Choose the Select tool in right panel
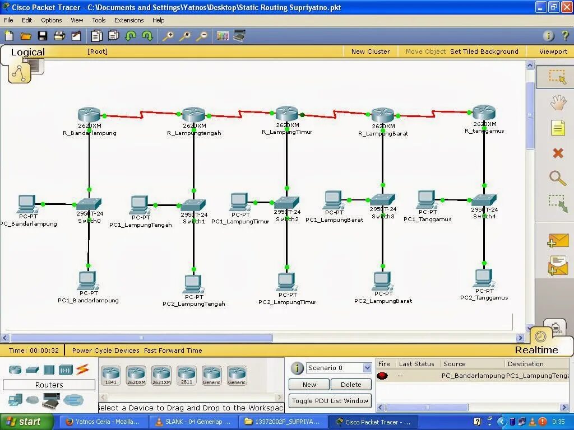This screenshot has width=574, height=430. 557,77
